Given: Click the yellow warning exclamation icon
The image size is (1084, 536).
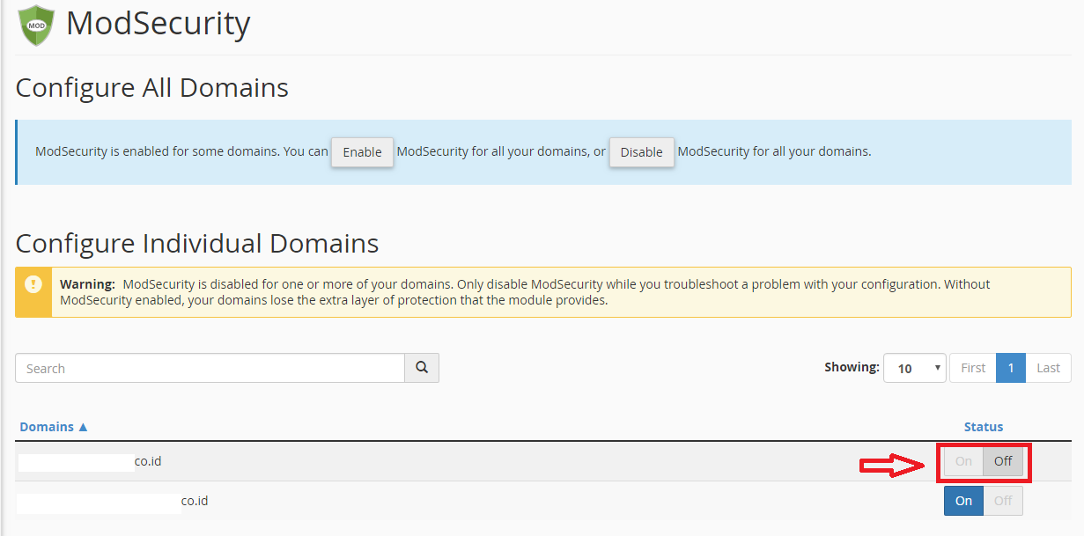Looking at the screenshot, I should tap(33, 284).
